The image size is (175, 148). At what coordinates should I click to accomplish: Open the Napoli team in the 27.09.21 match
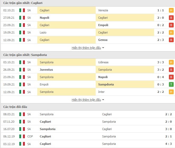44,18
